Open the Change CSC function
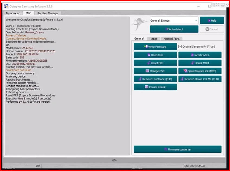 155,71
